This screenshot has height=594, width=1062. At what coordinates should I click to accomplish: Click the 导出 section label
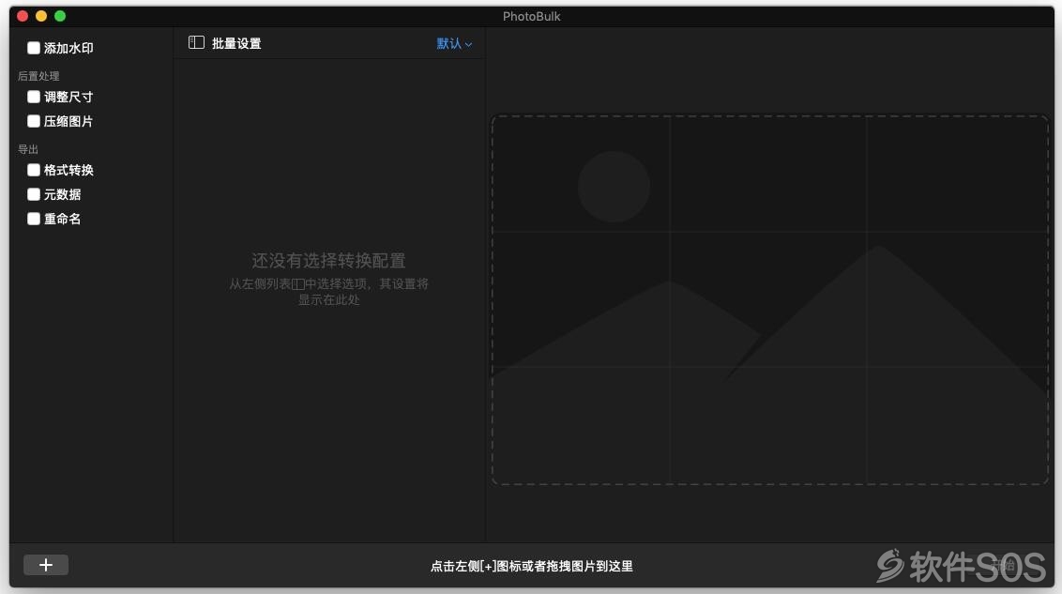28,149
